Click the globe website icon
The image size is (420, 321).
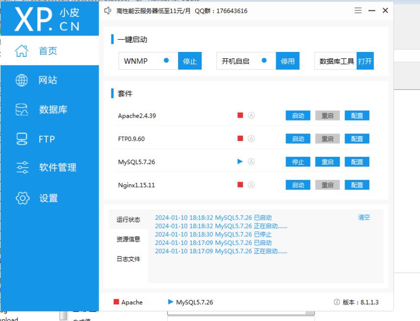click(x=22, y=80)
